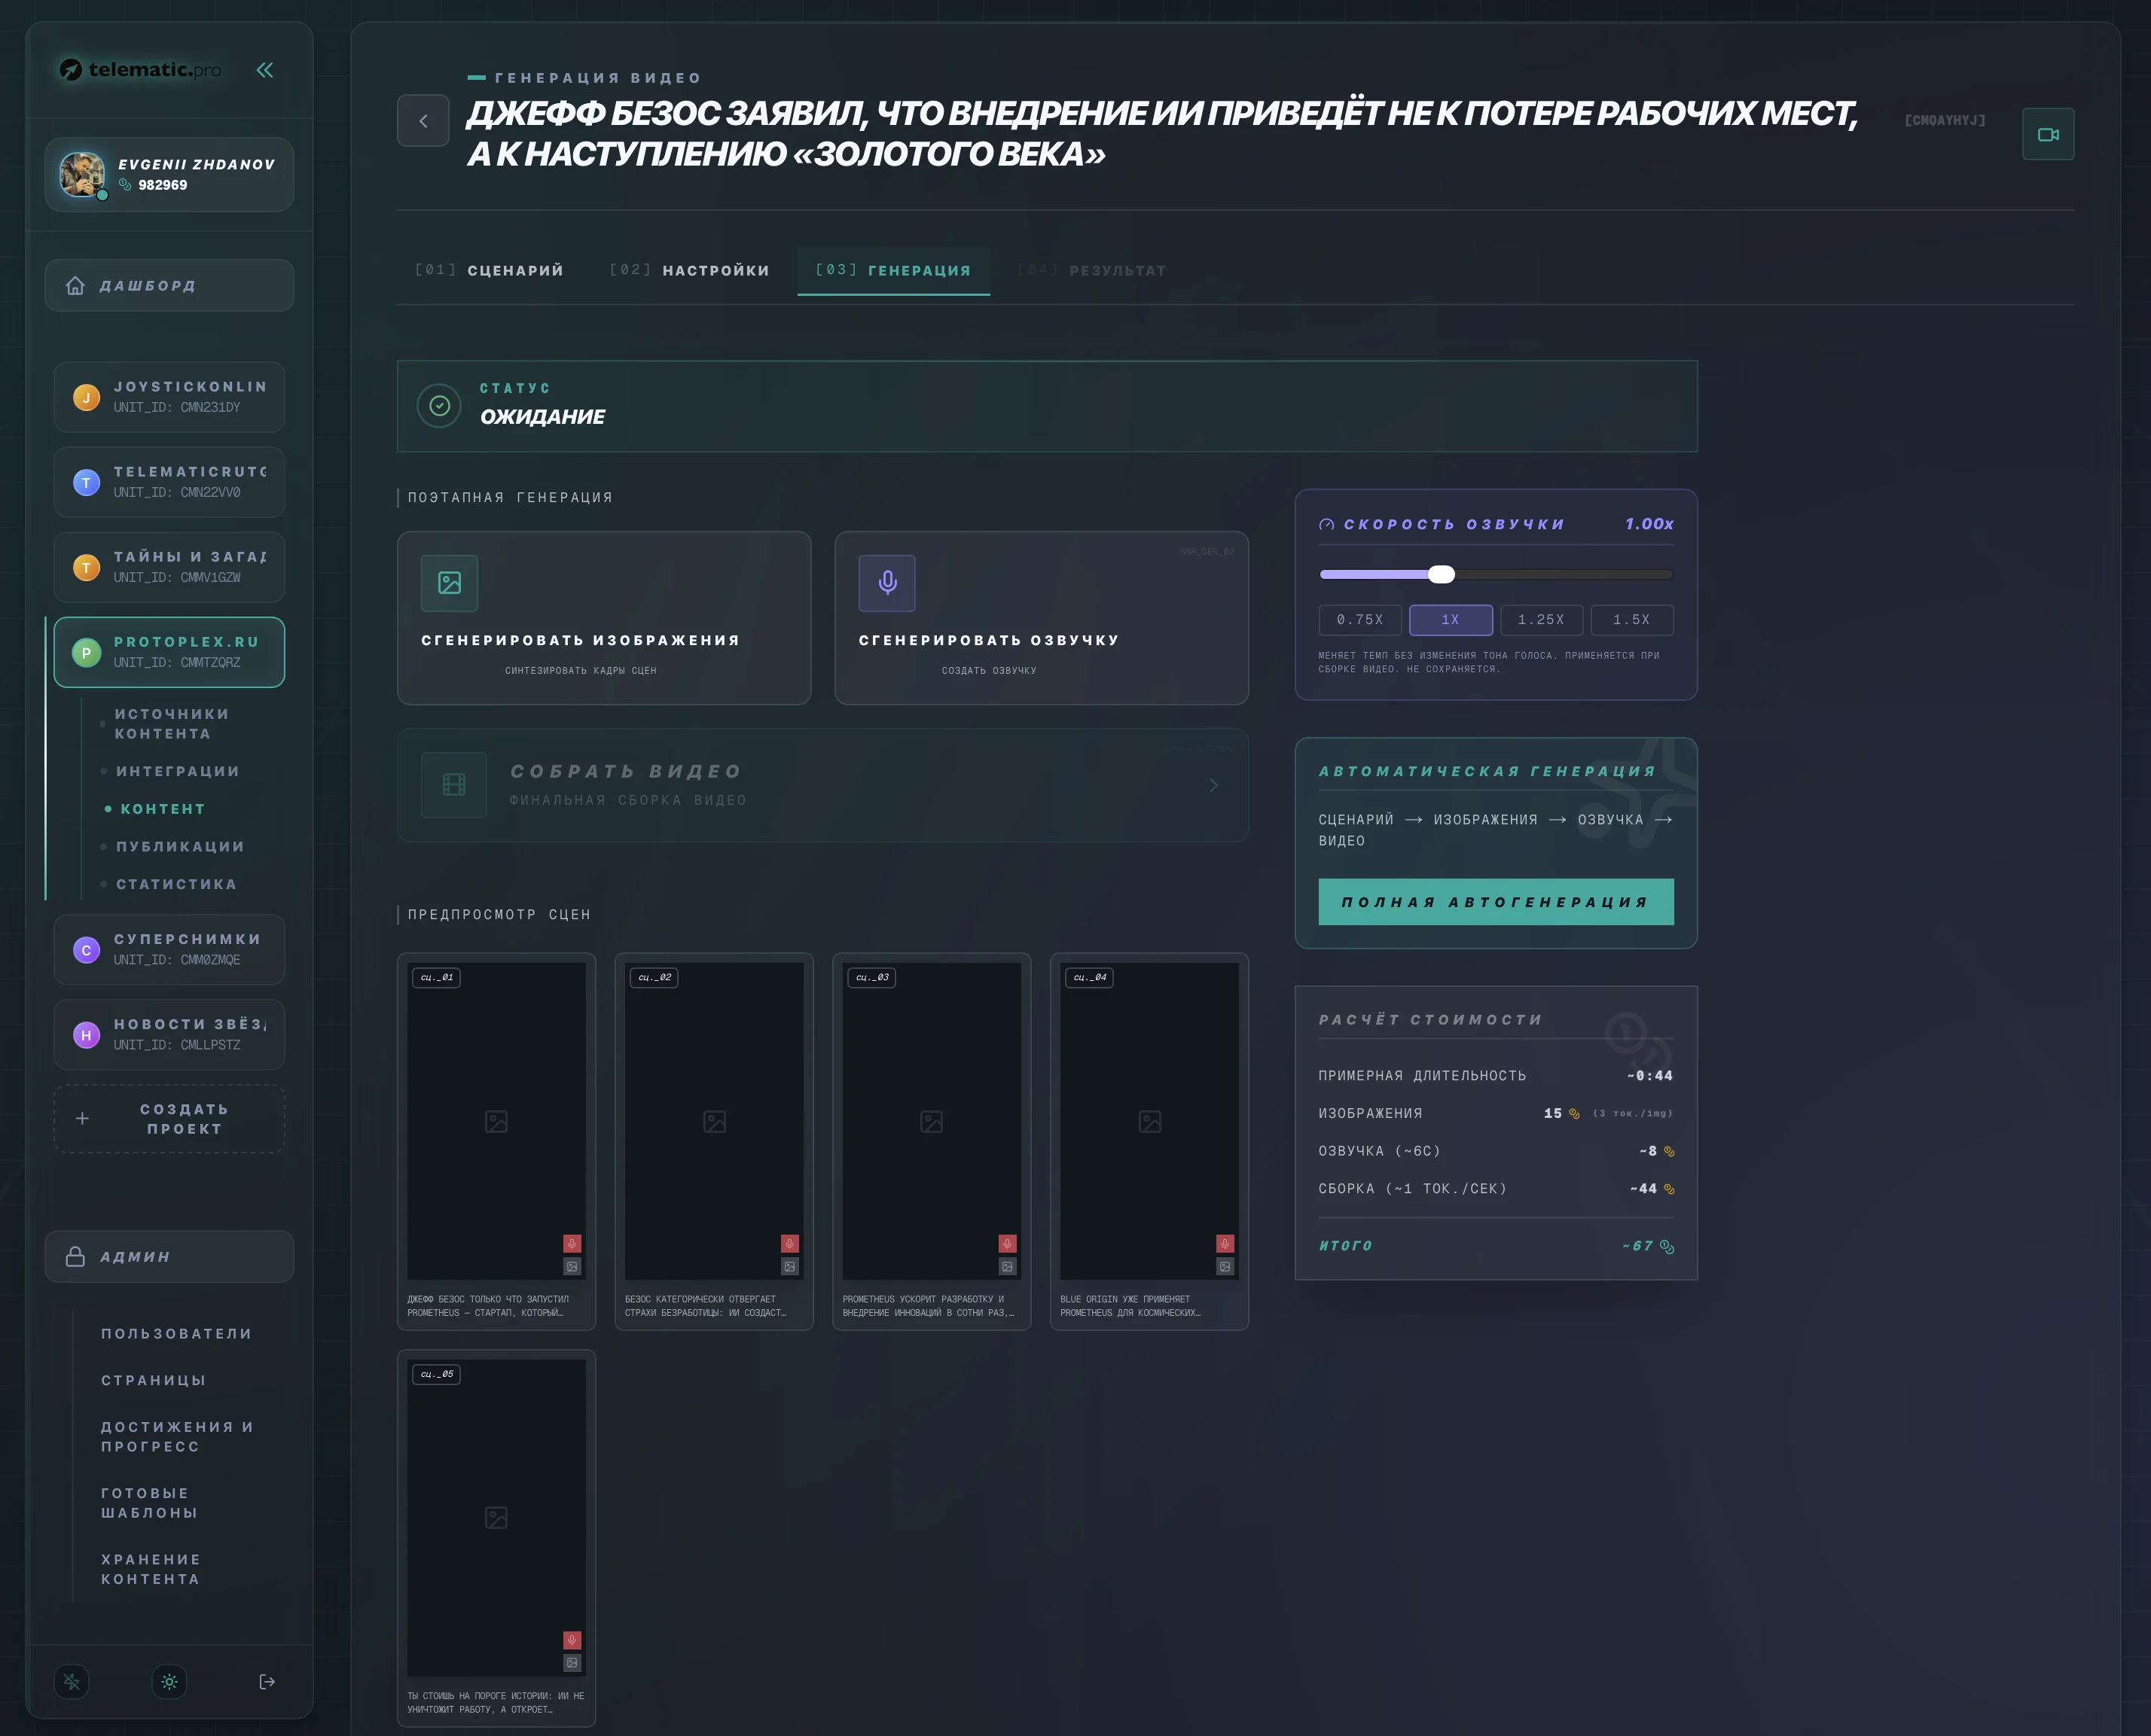Screen dimensions: 2151x1736
Task: Click the image icon on scene 03 thumbnail
Action: [1008, 1267]
